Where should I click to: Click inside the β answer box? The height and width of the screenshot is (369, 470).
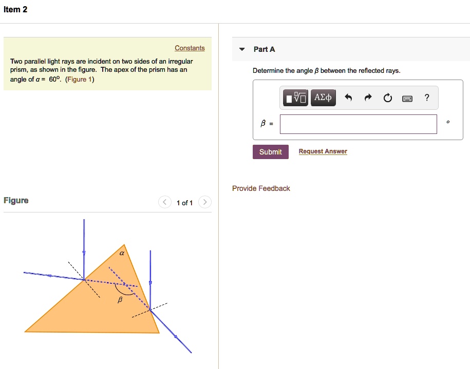pyautogui.click(x=358, y=124)
